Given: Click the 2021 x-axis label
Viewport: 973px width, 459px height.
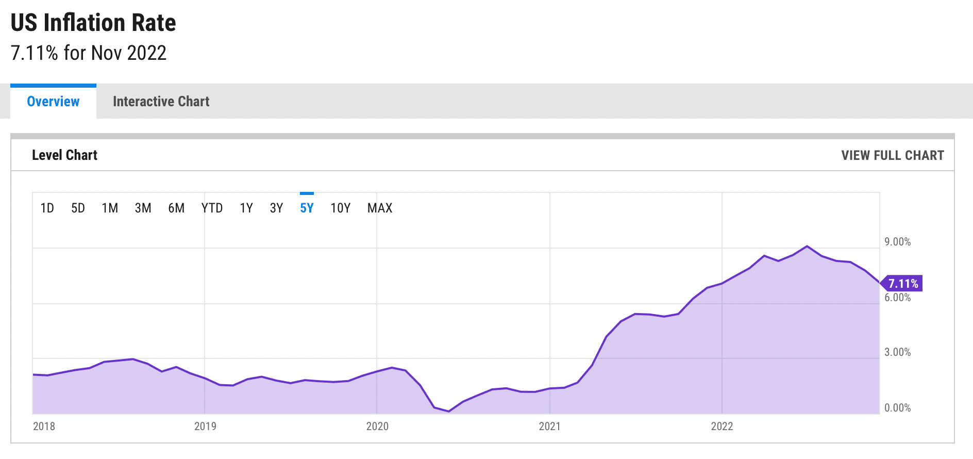Looking at the screenshot, I should coord(549,426).
